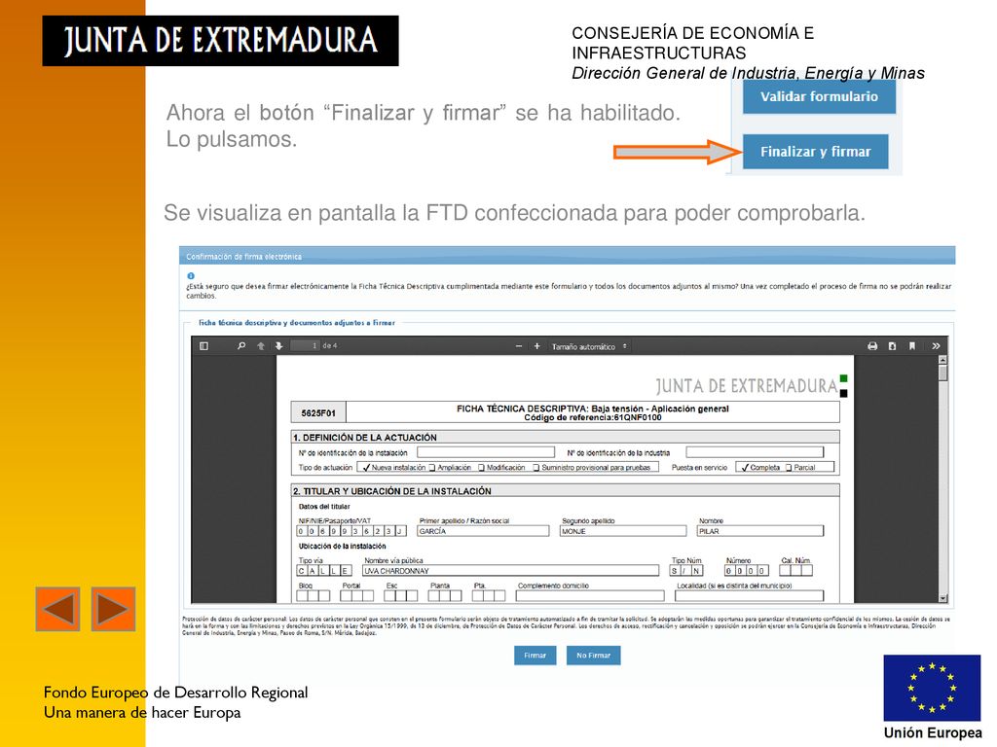997x747 pixels.
Task: Click the PDF bookmark current view icon
Action: pyautogui.click(x=911, y=346)
